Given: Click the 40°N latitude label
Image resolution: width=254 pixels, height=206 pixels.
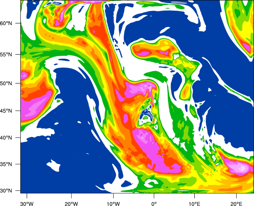Looking at the screenshot, I should [6, 138].
